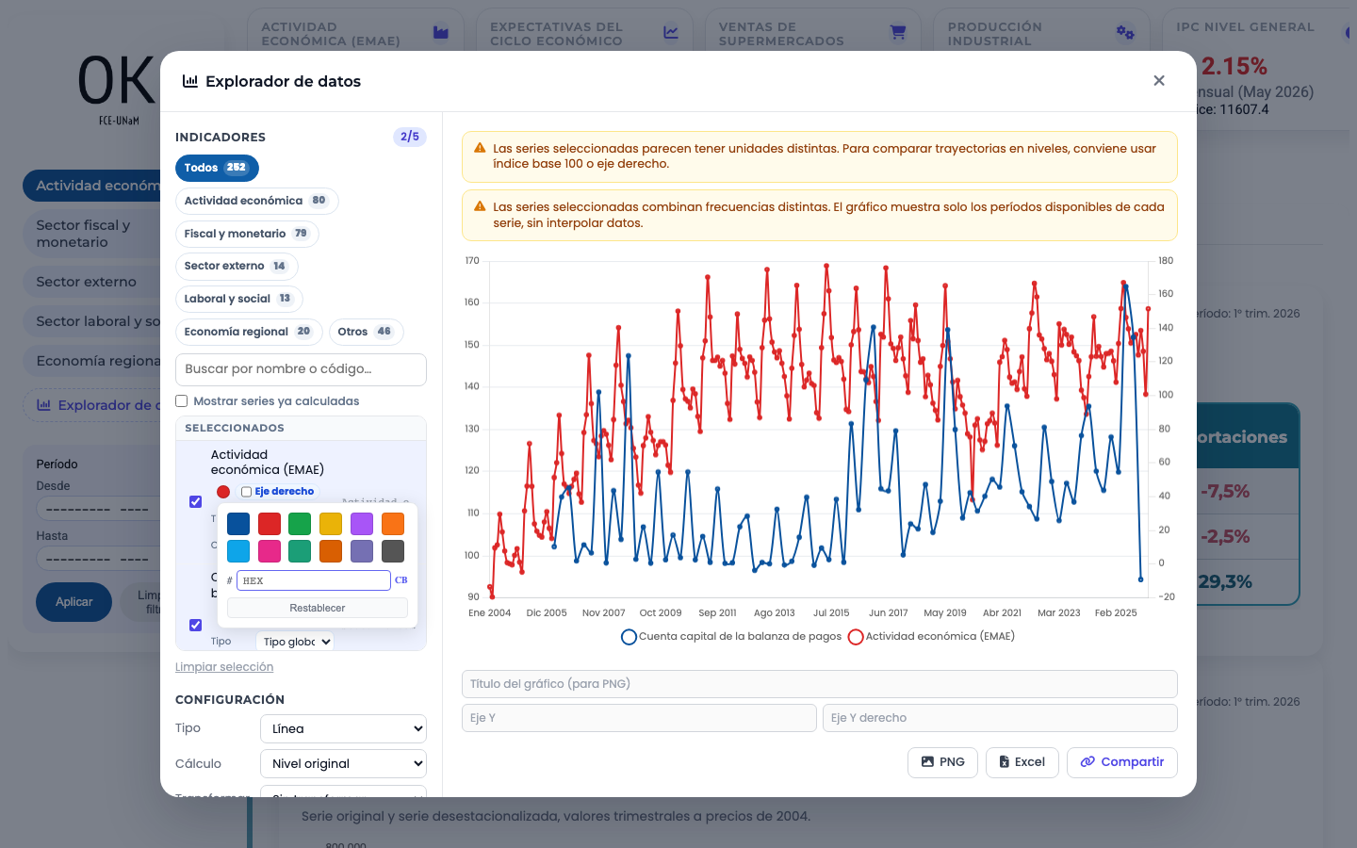Screen dimensions: 1357x848
Task: Click the gears icon on Producción Industrial card
Action: click(x=1125, y=33)
